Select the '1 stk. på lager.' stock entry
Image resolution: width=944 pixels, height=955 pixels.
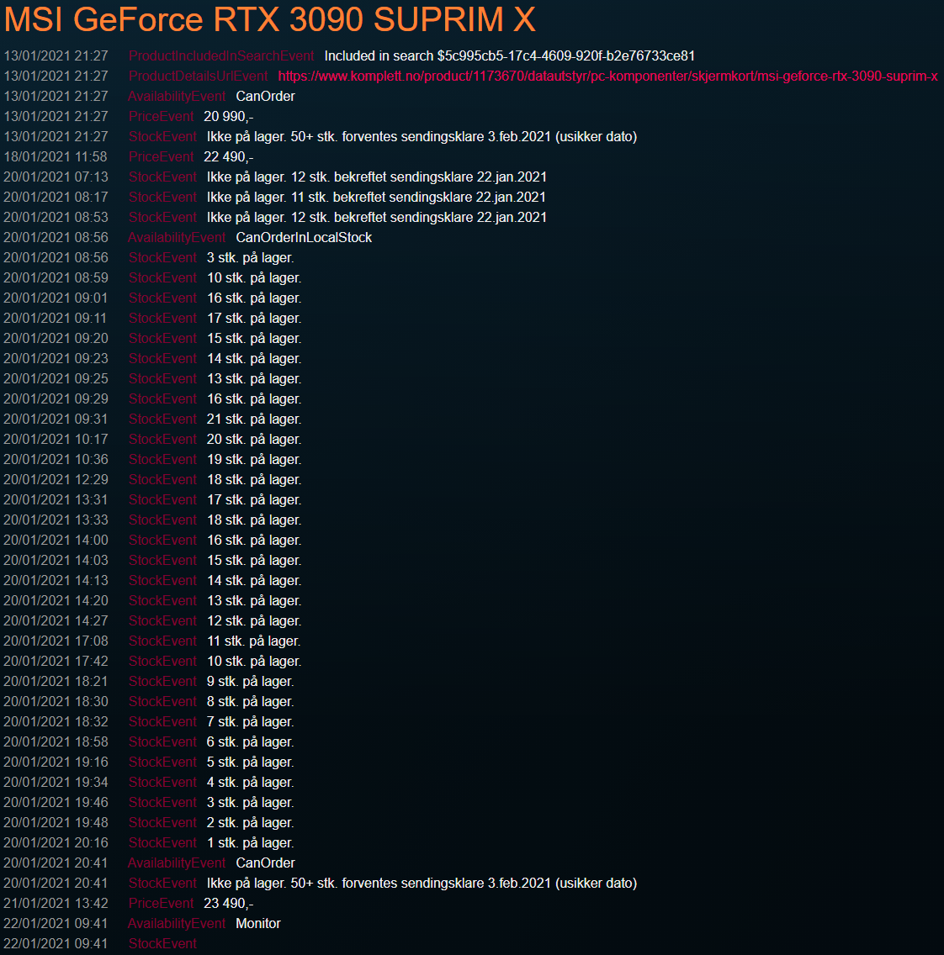point(251,843)
